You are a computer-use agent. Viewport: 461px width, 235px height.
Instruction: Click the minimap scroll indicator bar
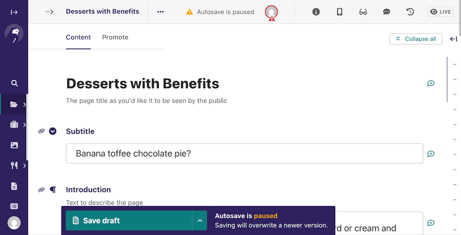click(448, 79)
